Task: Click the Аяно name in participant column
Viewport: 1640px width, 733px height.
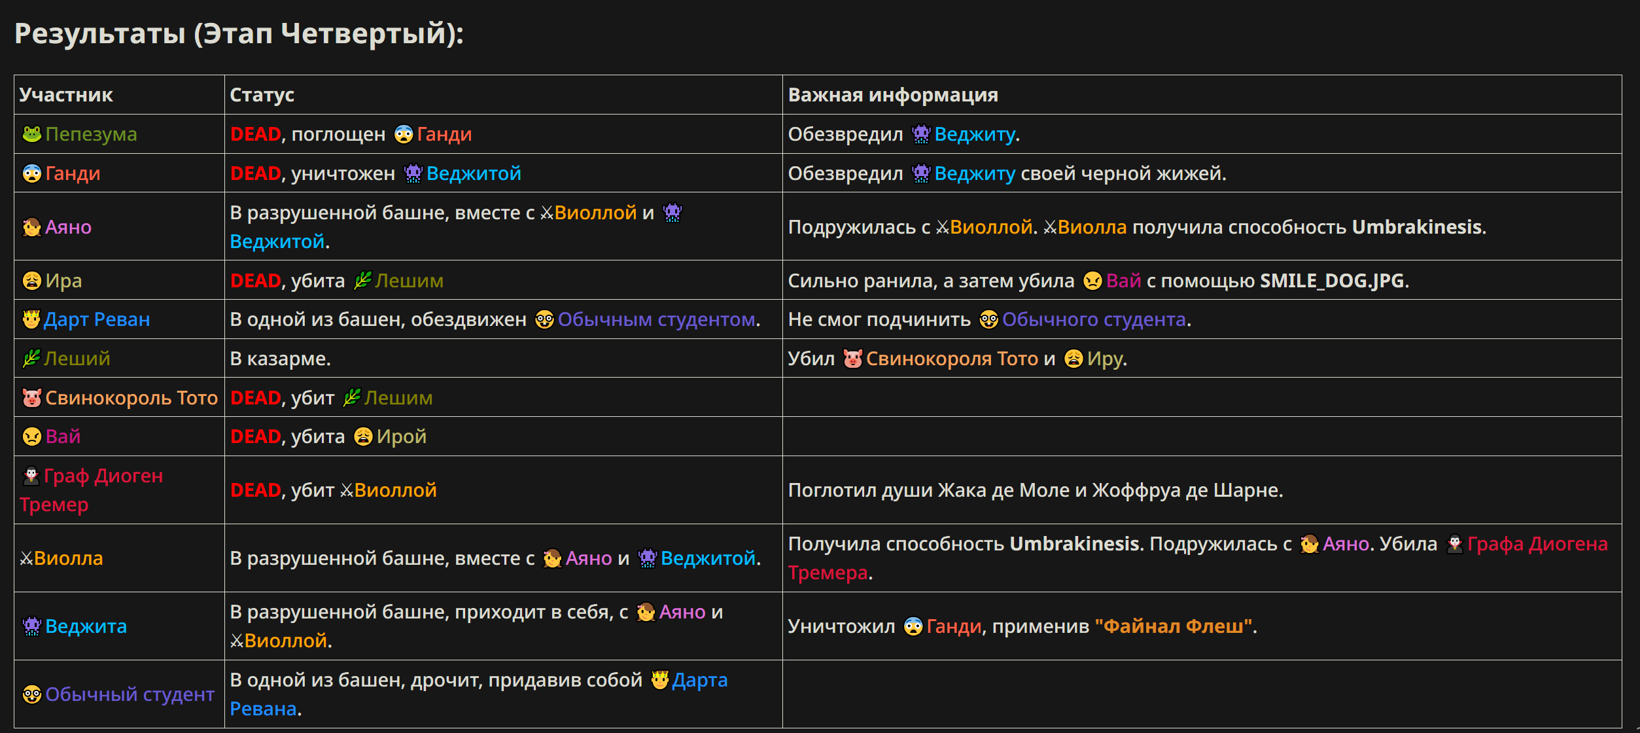Action: [x=69, y=227]
